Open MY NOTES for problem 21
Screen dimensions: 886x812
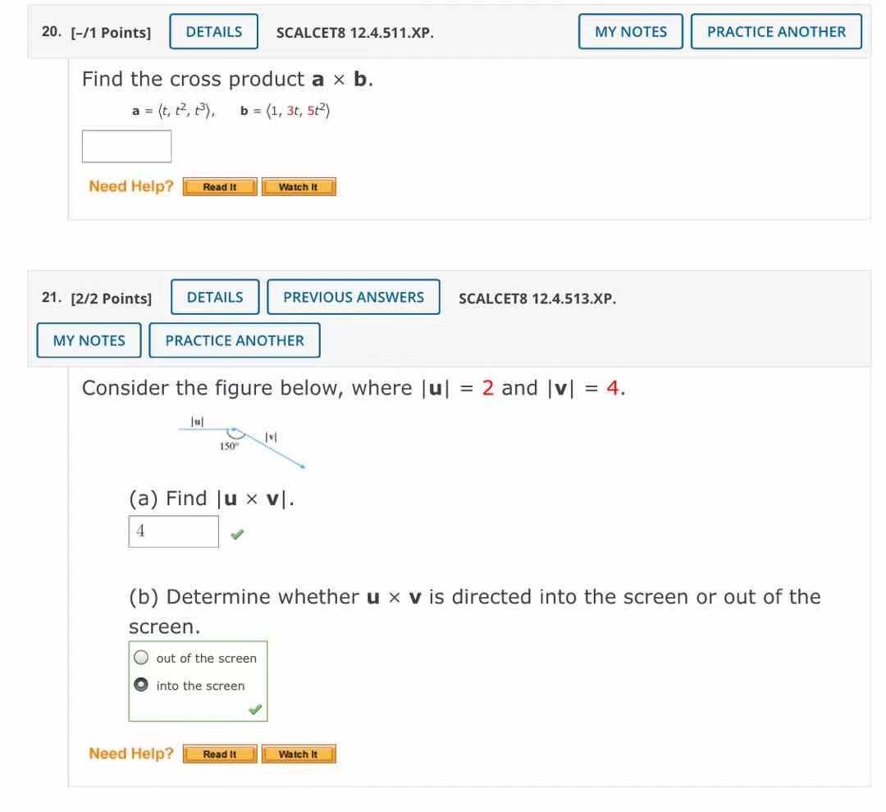[88, 340]
